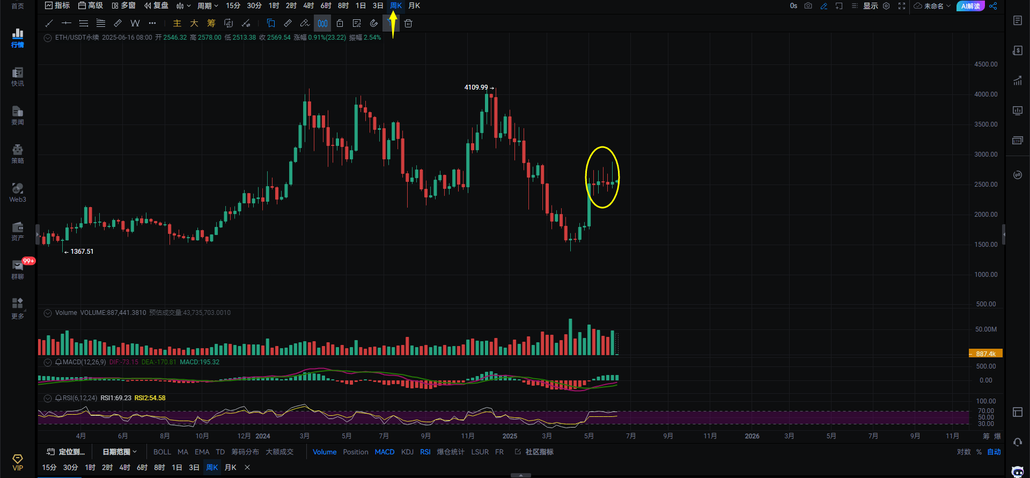The height and width of the screenshot is (478, 1030).
Task: Open more drawing tools via ellipsis
Action: pos(152,23)
